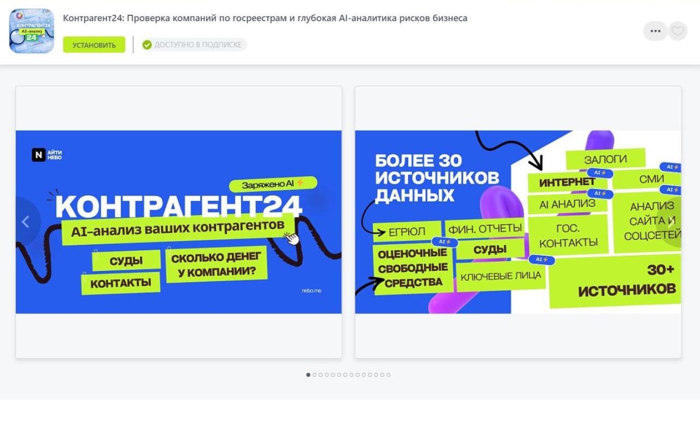This screenshot has height=431, width=700.
Task: Click the Контрагент24 app icon
Action: point(32,31)
